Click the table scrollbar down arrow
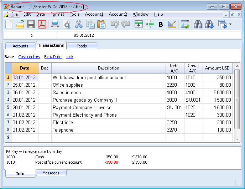 [237, 139]
